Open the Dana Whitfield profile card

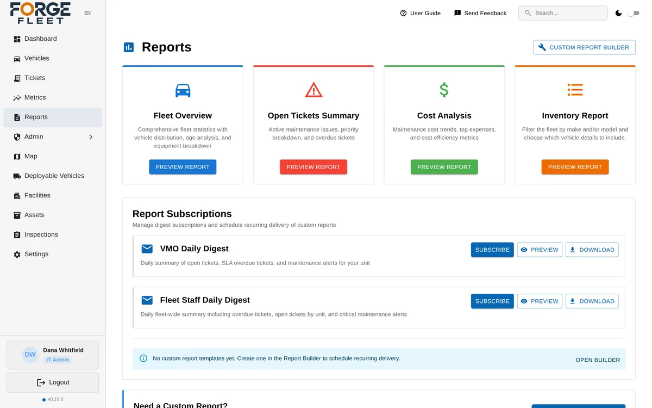pyautogui.click(x=53, y=355)
